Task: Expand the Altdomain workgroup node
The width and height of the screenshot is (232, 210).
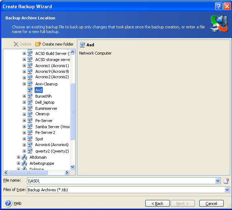Action: coord(18,157)
